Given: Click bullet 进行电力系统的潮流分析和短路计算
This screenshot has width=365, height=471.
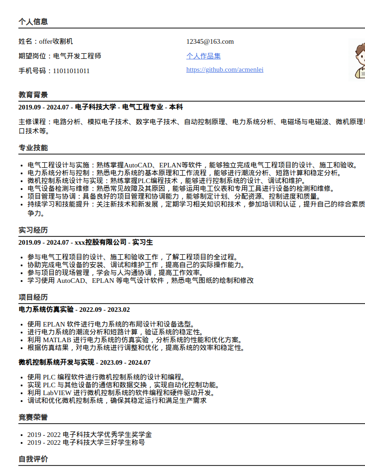Looking at the screenshot, I should pyautogui.click(x=116, y=332).
